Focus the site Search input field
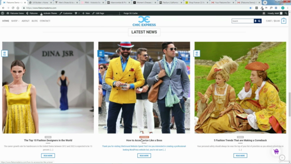Screen dimensions: 291x164 (x=242, y=21)
